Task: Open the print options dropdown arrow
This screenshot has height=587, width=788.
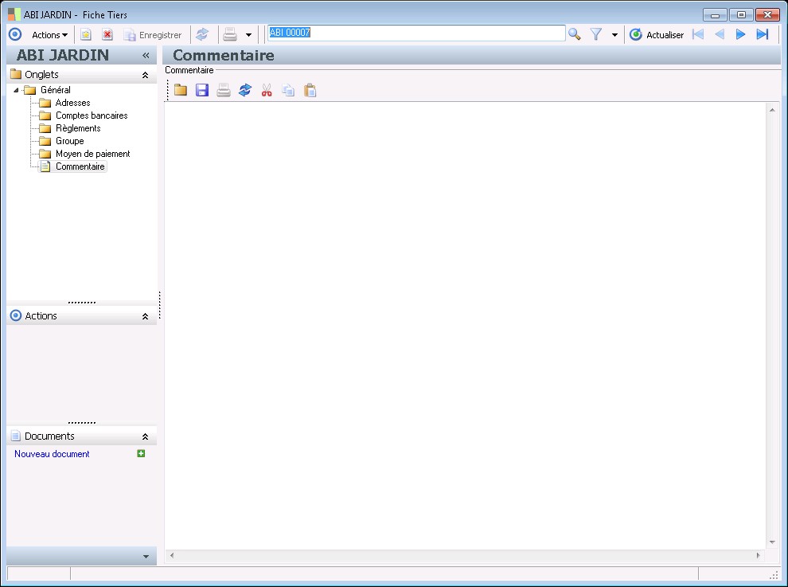Action: tap(248, 35)
